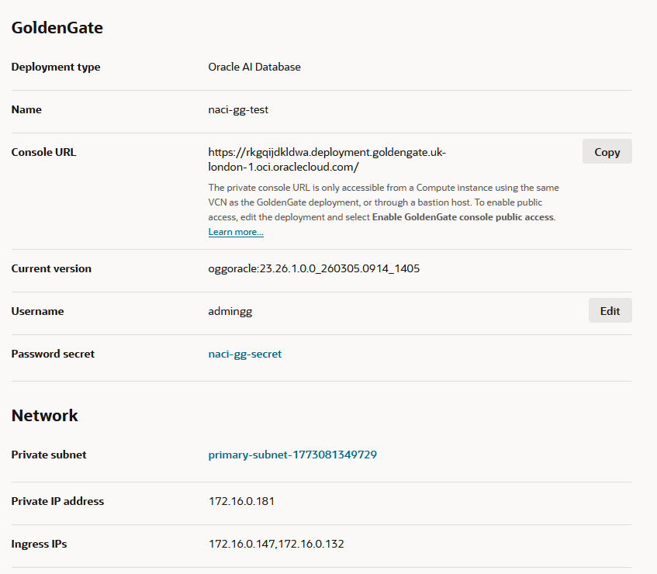Click the Copy button for Console URL
This screenshot has width=657, height=574.
tap(607, 152)
